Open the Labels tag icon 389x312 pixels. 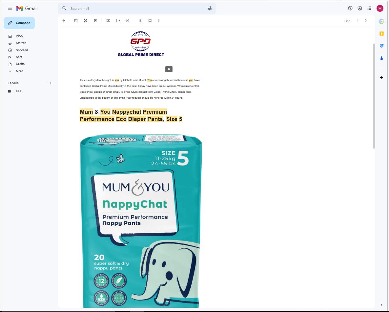click(x=150, y=21)
